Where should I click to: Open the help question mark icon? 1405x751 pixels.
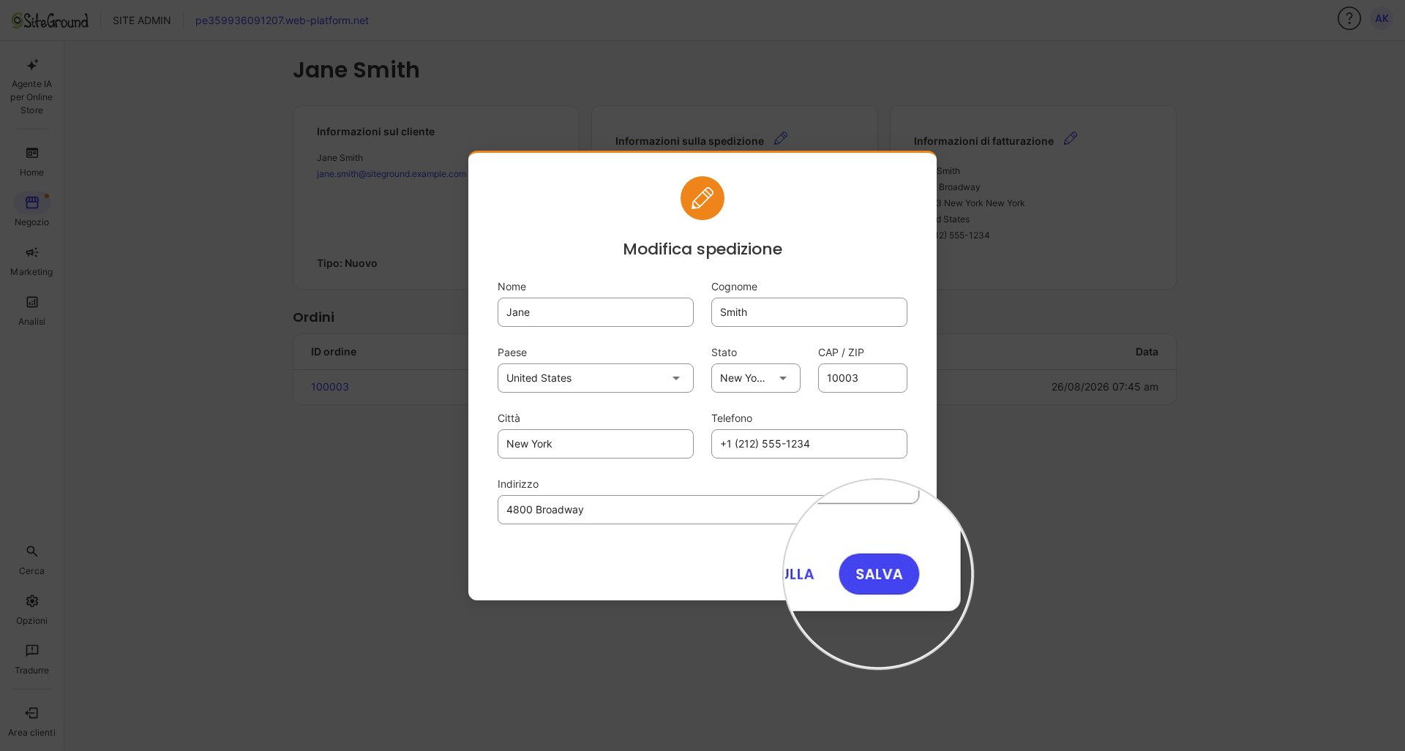(1349, 18)
